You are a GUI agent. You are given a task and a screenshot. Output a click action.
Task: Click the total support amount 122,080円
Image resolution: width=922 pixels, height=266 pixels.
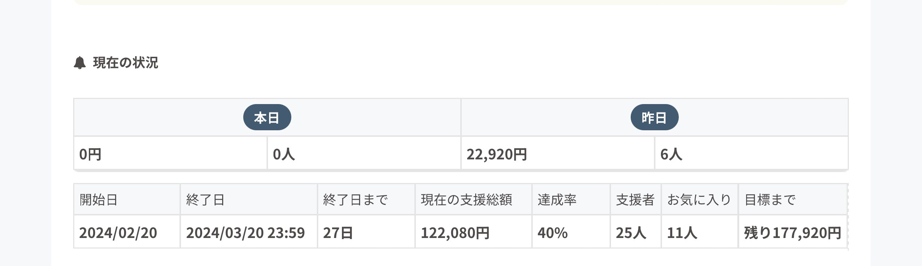coord(455,233)
